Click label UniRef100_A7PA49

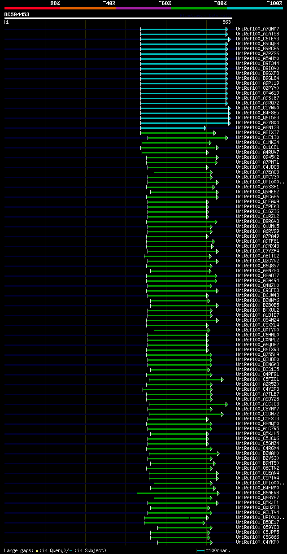click(x=257, y=236)
